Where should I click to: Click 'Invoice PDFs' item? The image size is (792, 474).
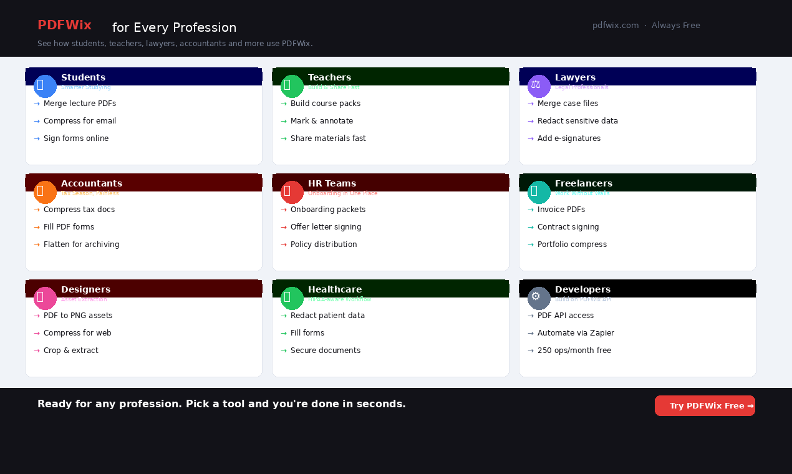point(561,210)
